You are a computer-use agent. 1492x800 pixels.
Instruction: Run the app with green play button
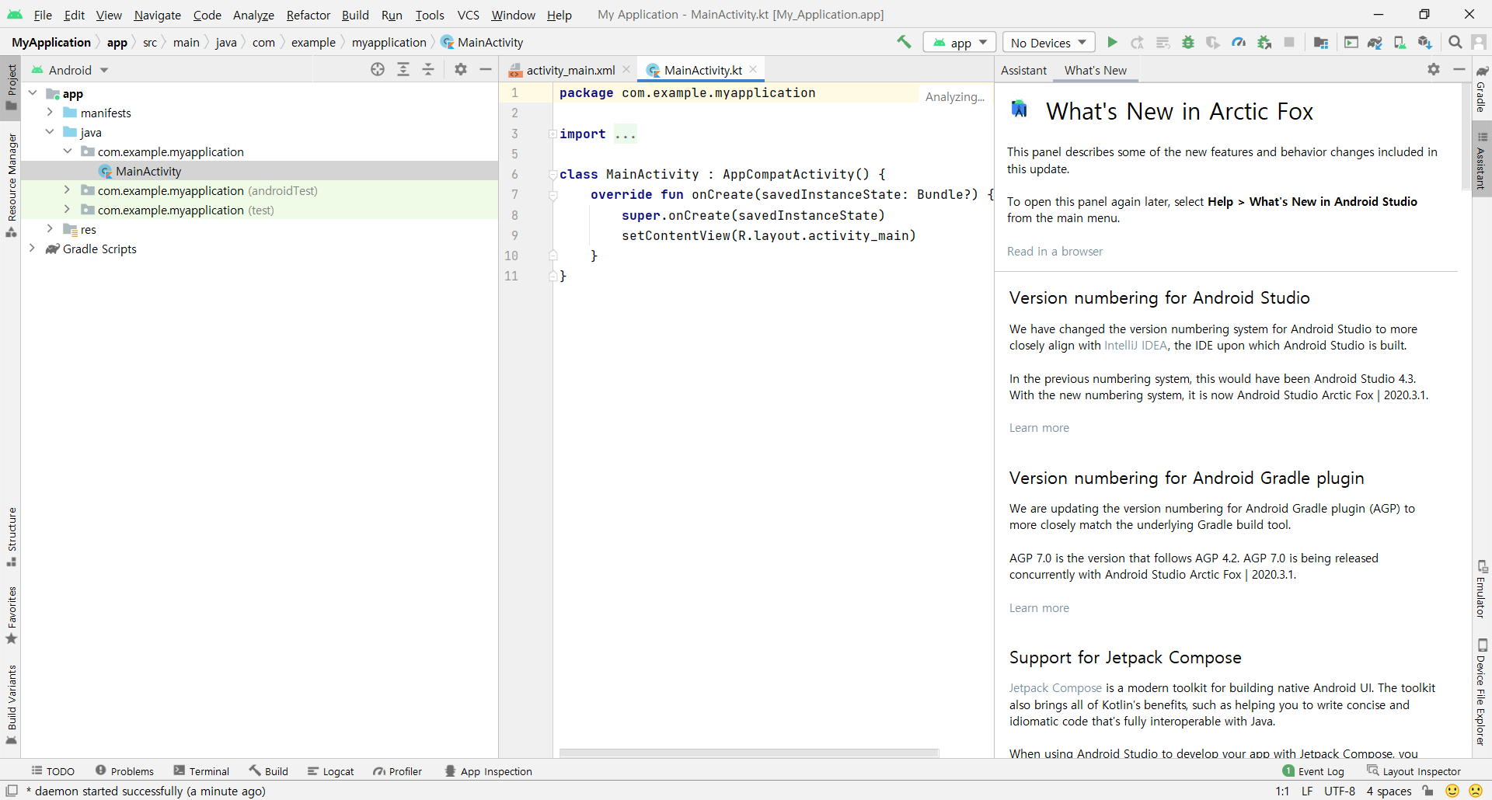click(1113, 42)
